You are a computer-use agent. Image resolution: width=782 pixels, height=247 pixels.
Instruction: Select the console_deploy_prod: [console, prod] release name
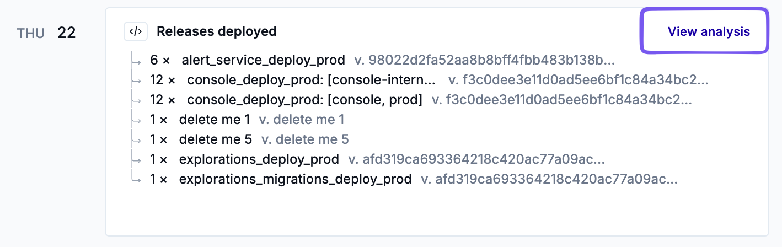[304, 100]
